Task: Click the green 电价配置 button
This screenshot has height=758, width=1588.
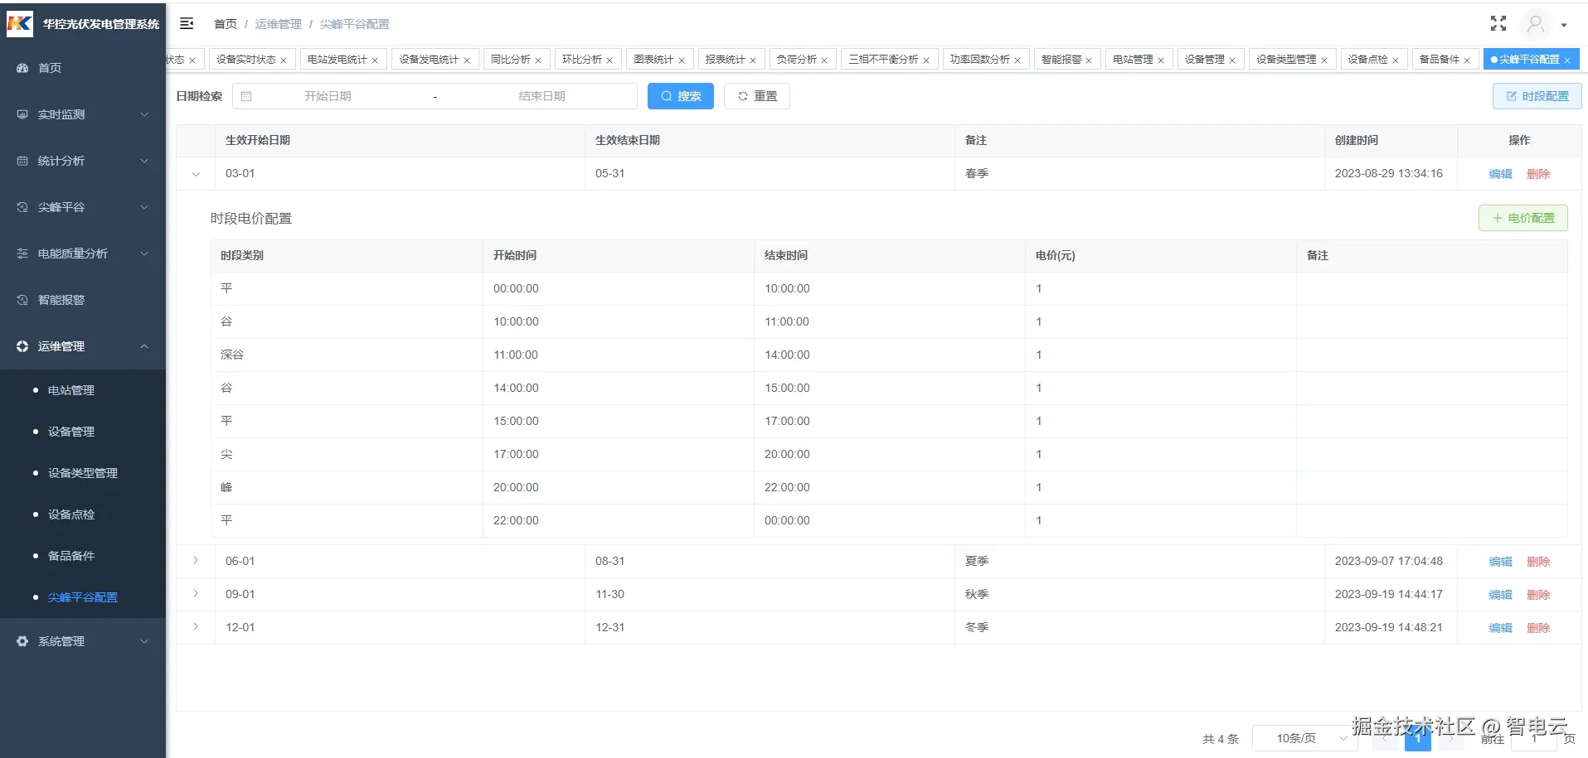Action: (x=1523, y=218)
